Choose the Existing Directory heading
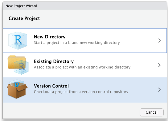 pyautogui.click(x=54, y=61)
